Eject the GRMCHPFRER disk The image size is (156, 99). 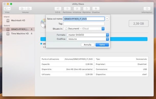click(x=31, y=29)
